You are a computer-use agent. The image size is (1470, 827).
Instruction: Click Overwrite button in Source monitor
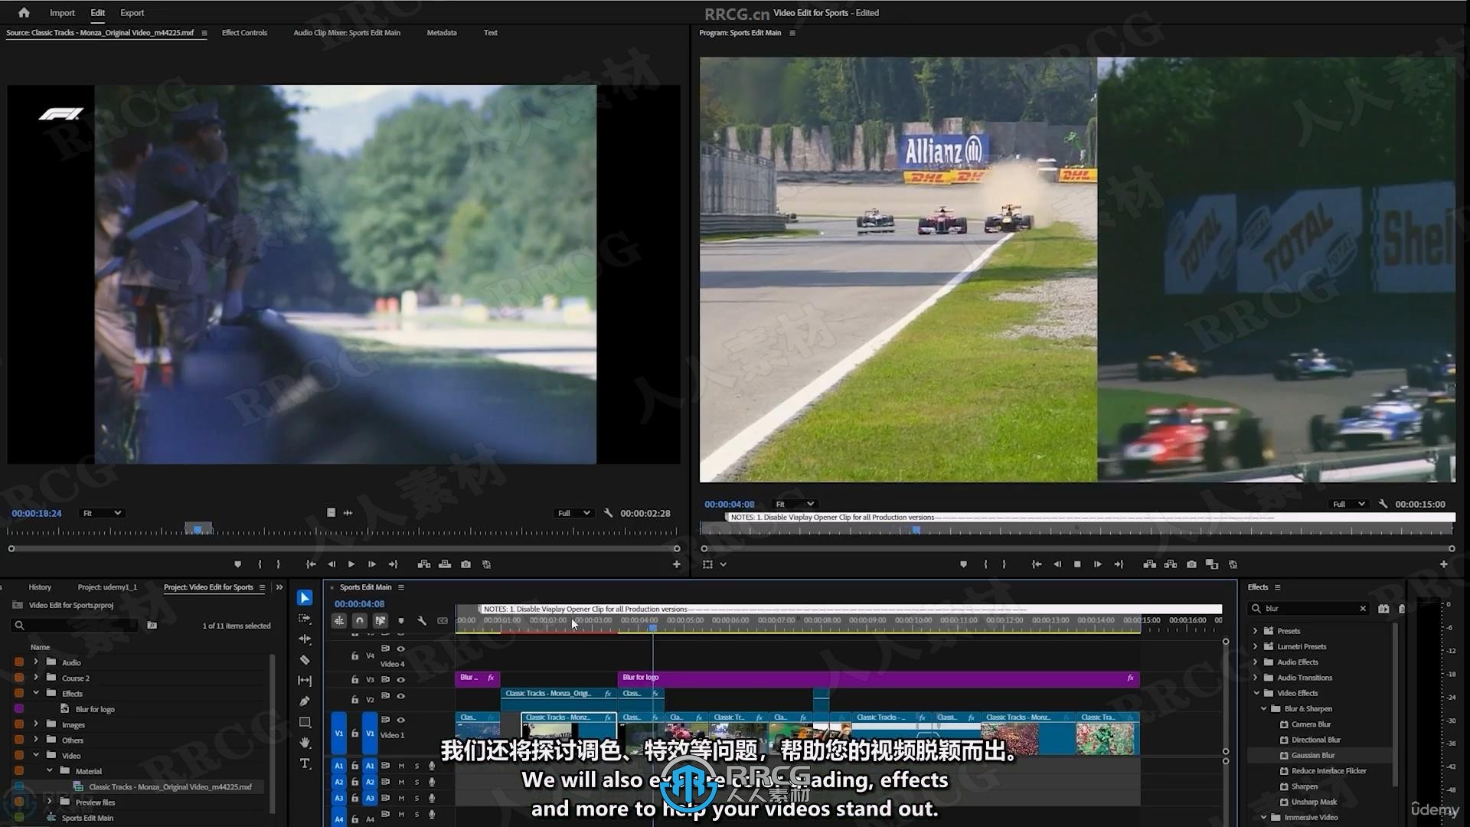click(x=445, y=564)
